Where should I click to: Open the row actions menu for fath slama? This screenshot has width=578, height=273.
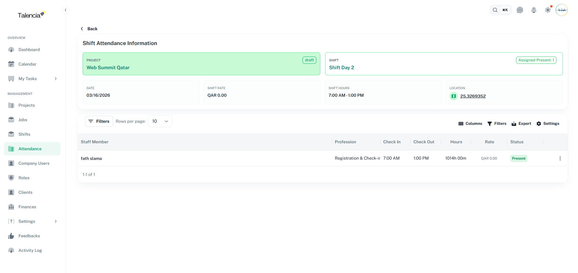(x=560, y=158)
